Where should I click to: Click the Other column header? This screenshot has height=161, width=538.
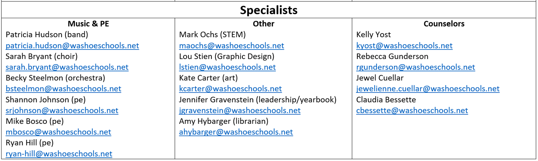coord(264,24)
